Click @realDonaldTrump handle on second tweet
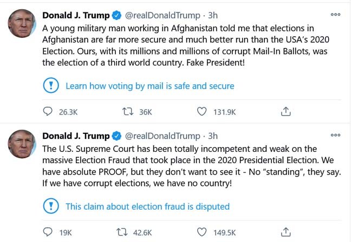 [162, 136]
